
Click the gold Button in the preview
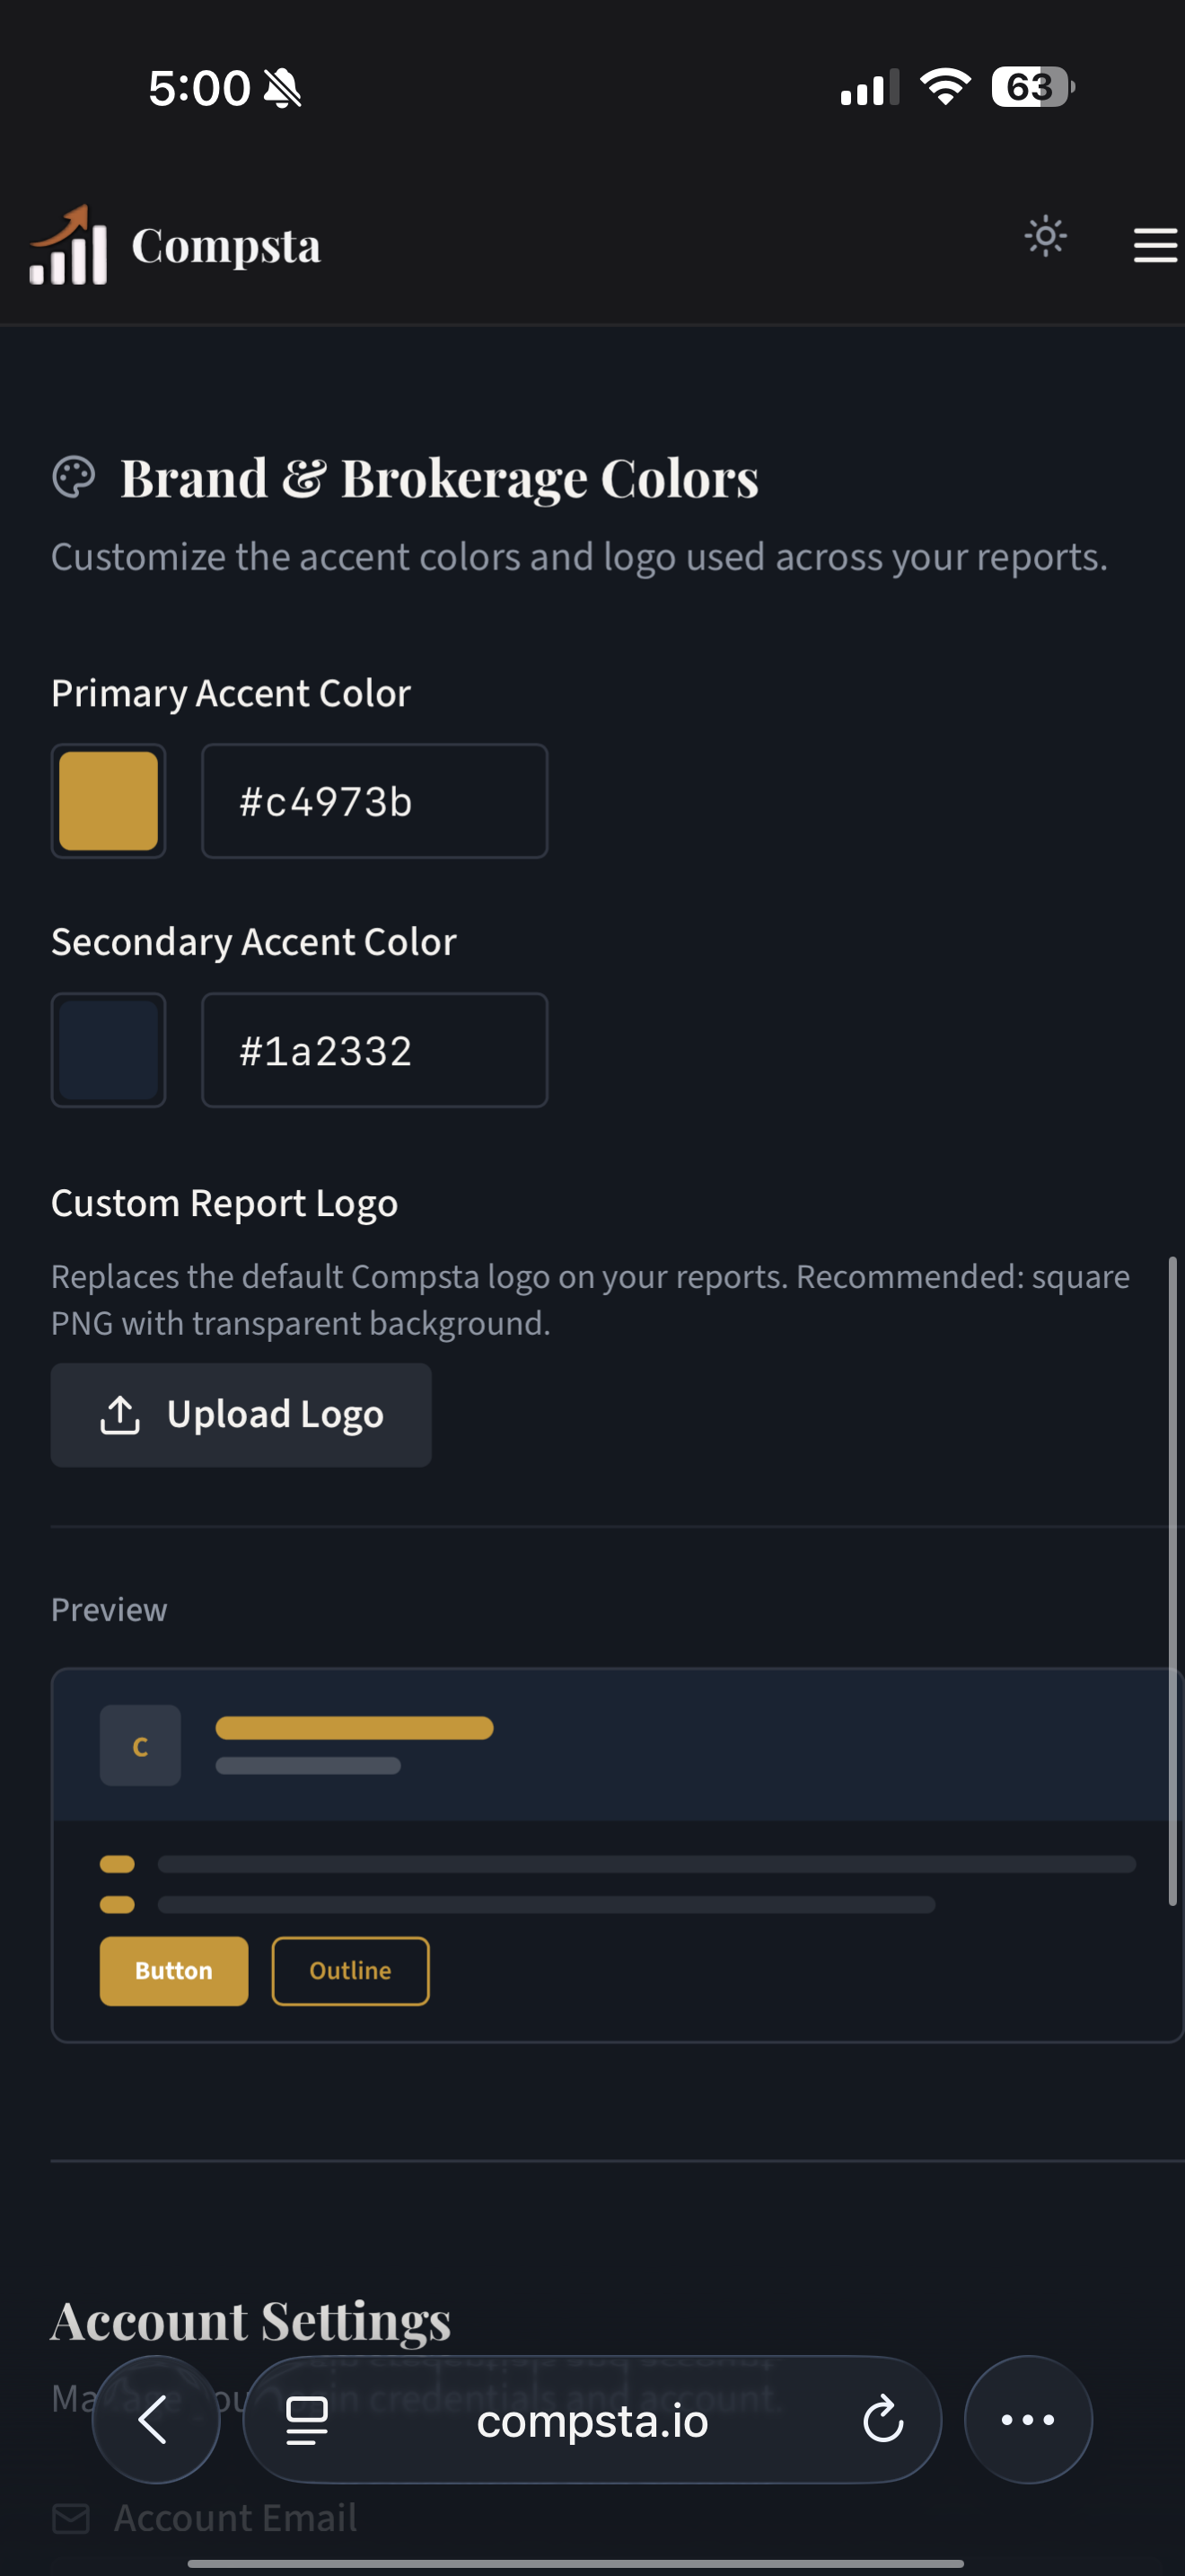(173, 1971)
